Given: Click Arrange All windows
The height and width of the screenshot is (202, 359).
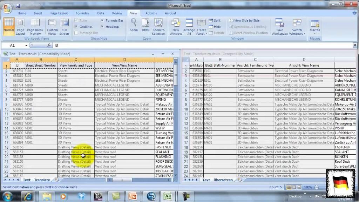Looking at the screenshot, I should (189, 27).
